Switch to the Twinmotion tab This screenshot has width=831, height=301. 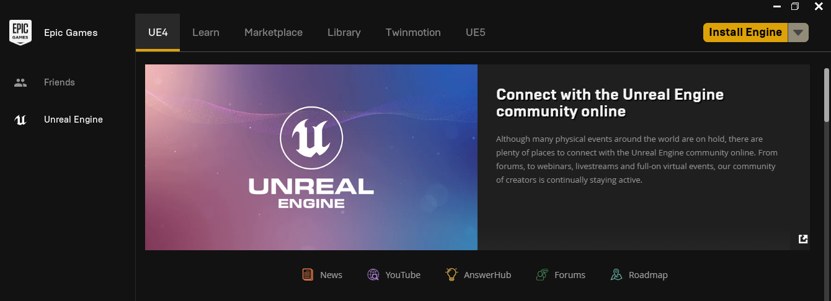413,32
